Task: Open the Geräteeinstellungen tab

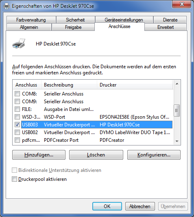Action: coord(124,20)
